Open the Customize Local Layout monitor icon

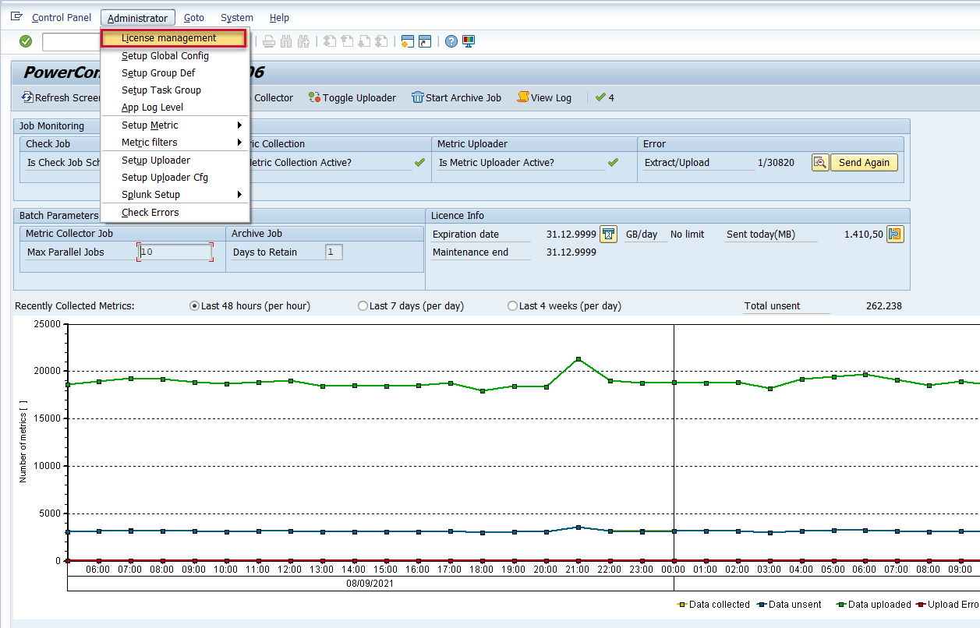(x=469, y=41)
